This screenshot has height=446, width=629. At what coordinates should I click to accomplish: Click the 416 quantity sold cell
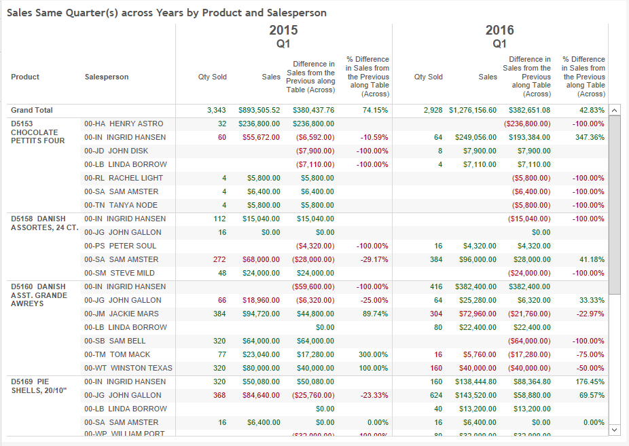tap(436, 287)
